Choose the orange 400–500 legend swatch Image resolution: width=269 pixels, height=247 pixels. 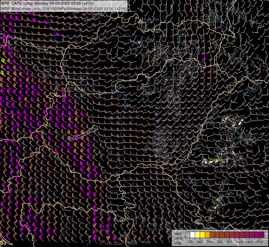[x=207, y=235]
